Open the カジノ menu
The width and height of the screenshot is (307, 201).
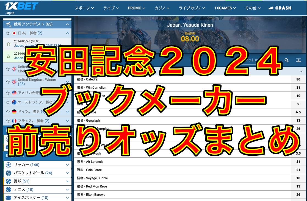(162, 8)
